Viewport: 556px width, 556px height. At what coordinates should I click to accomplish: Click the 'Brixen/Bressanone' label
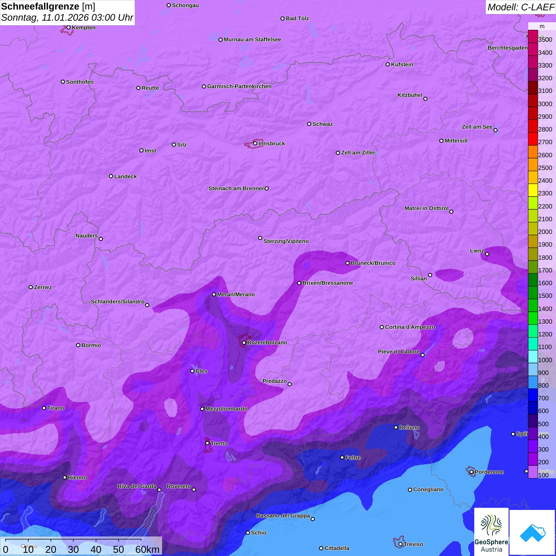pyautogui.click(x=328, y=283)
